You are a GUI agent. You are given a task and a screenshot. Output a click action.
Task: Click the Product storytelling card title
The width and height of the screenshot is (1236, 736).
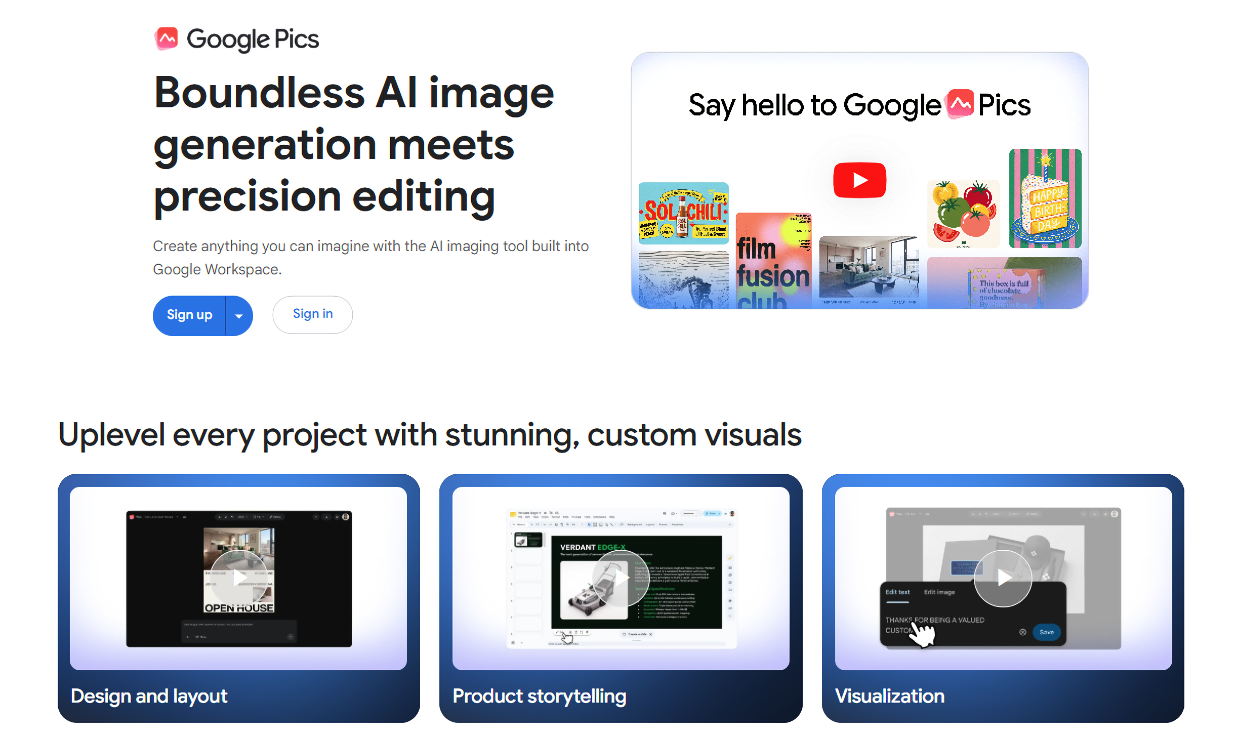[x=539, y=696]
